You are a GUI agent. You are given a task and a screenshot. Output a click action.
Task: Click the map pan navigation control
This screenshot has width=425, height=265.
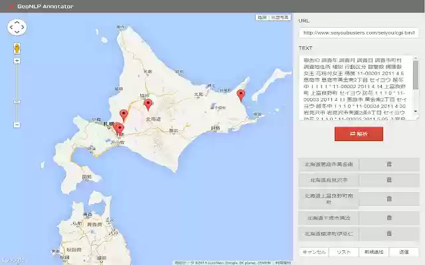17,27
